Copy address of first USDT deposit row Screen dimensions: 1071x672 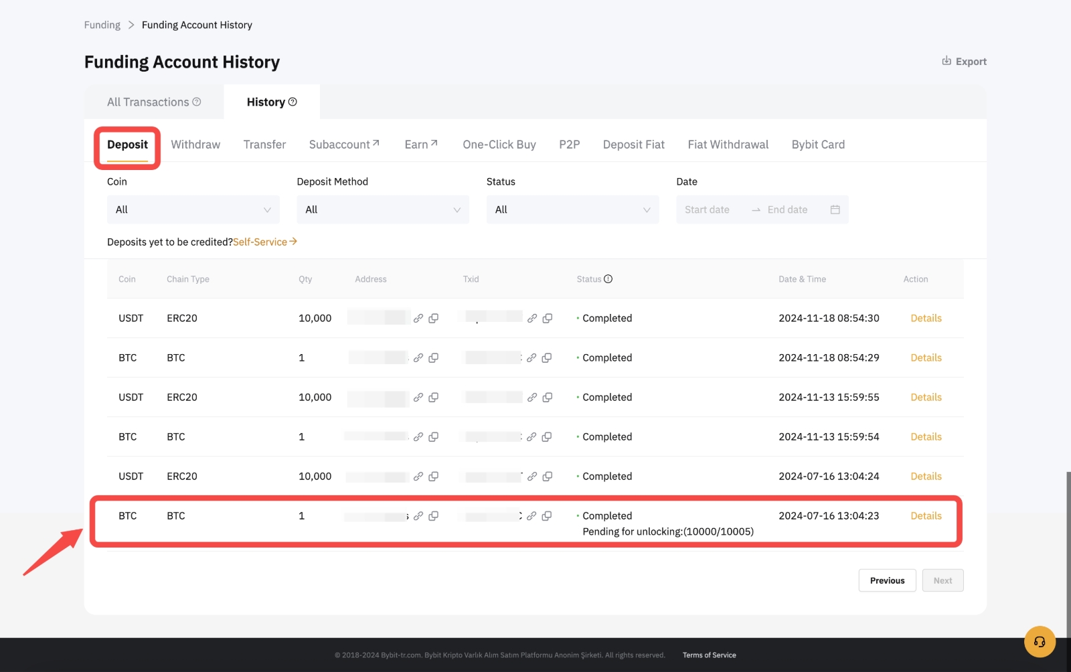tap(434, 319)
